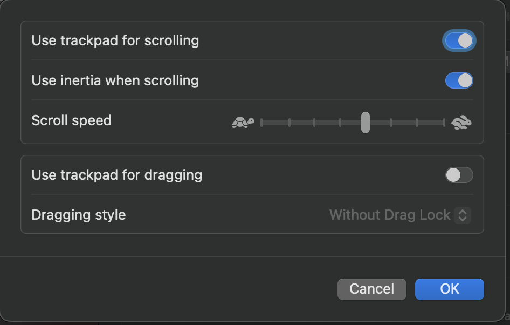The height and width of the screenshot is (325, 510).
Task: Select the second tick on Scroll speed slider
Action: coord(290,123)
